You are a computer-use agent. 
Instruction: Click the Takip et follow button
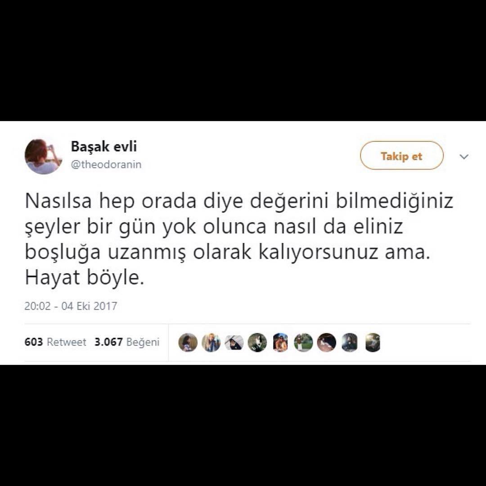401,155
